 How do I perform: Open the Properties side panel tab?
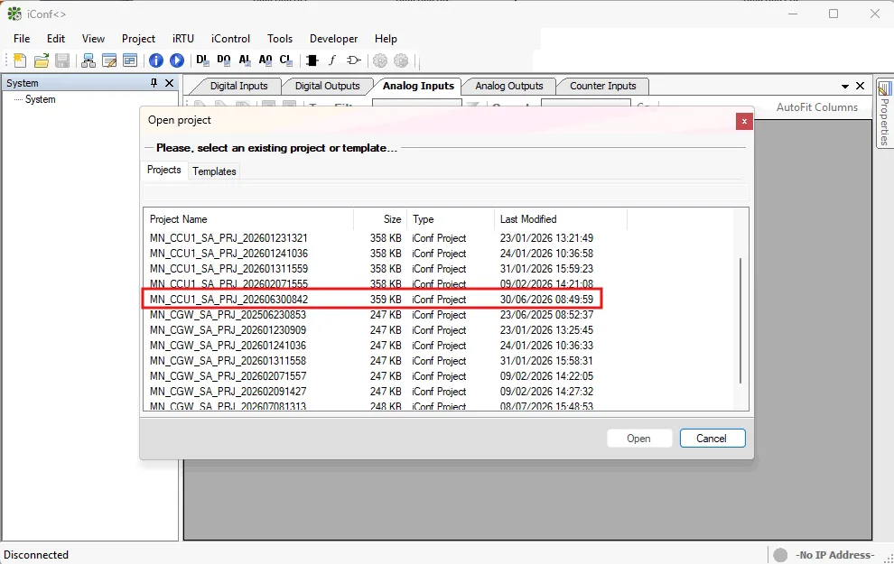(x=884, y=114)
